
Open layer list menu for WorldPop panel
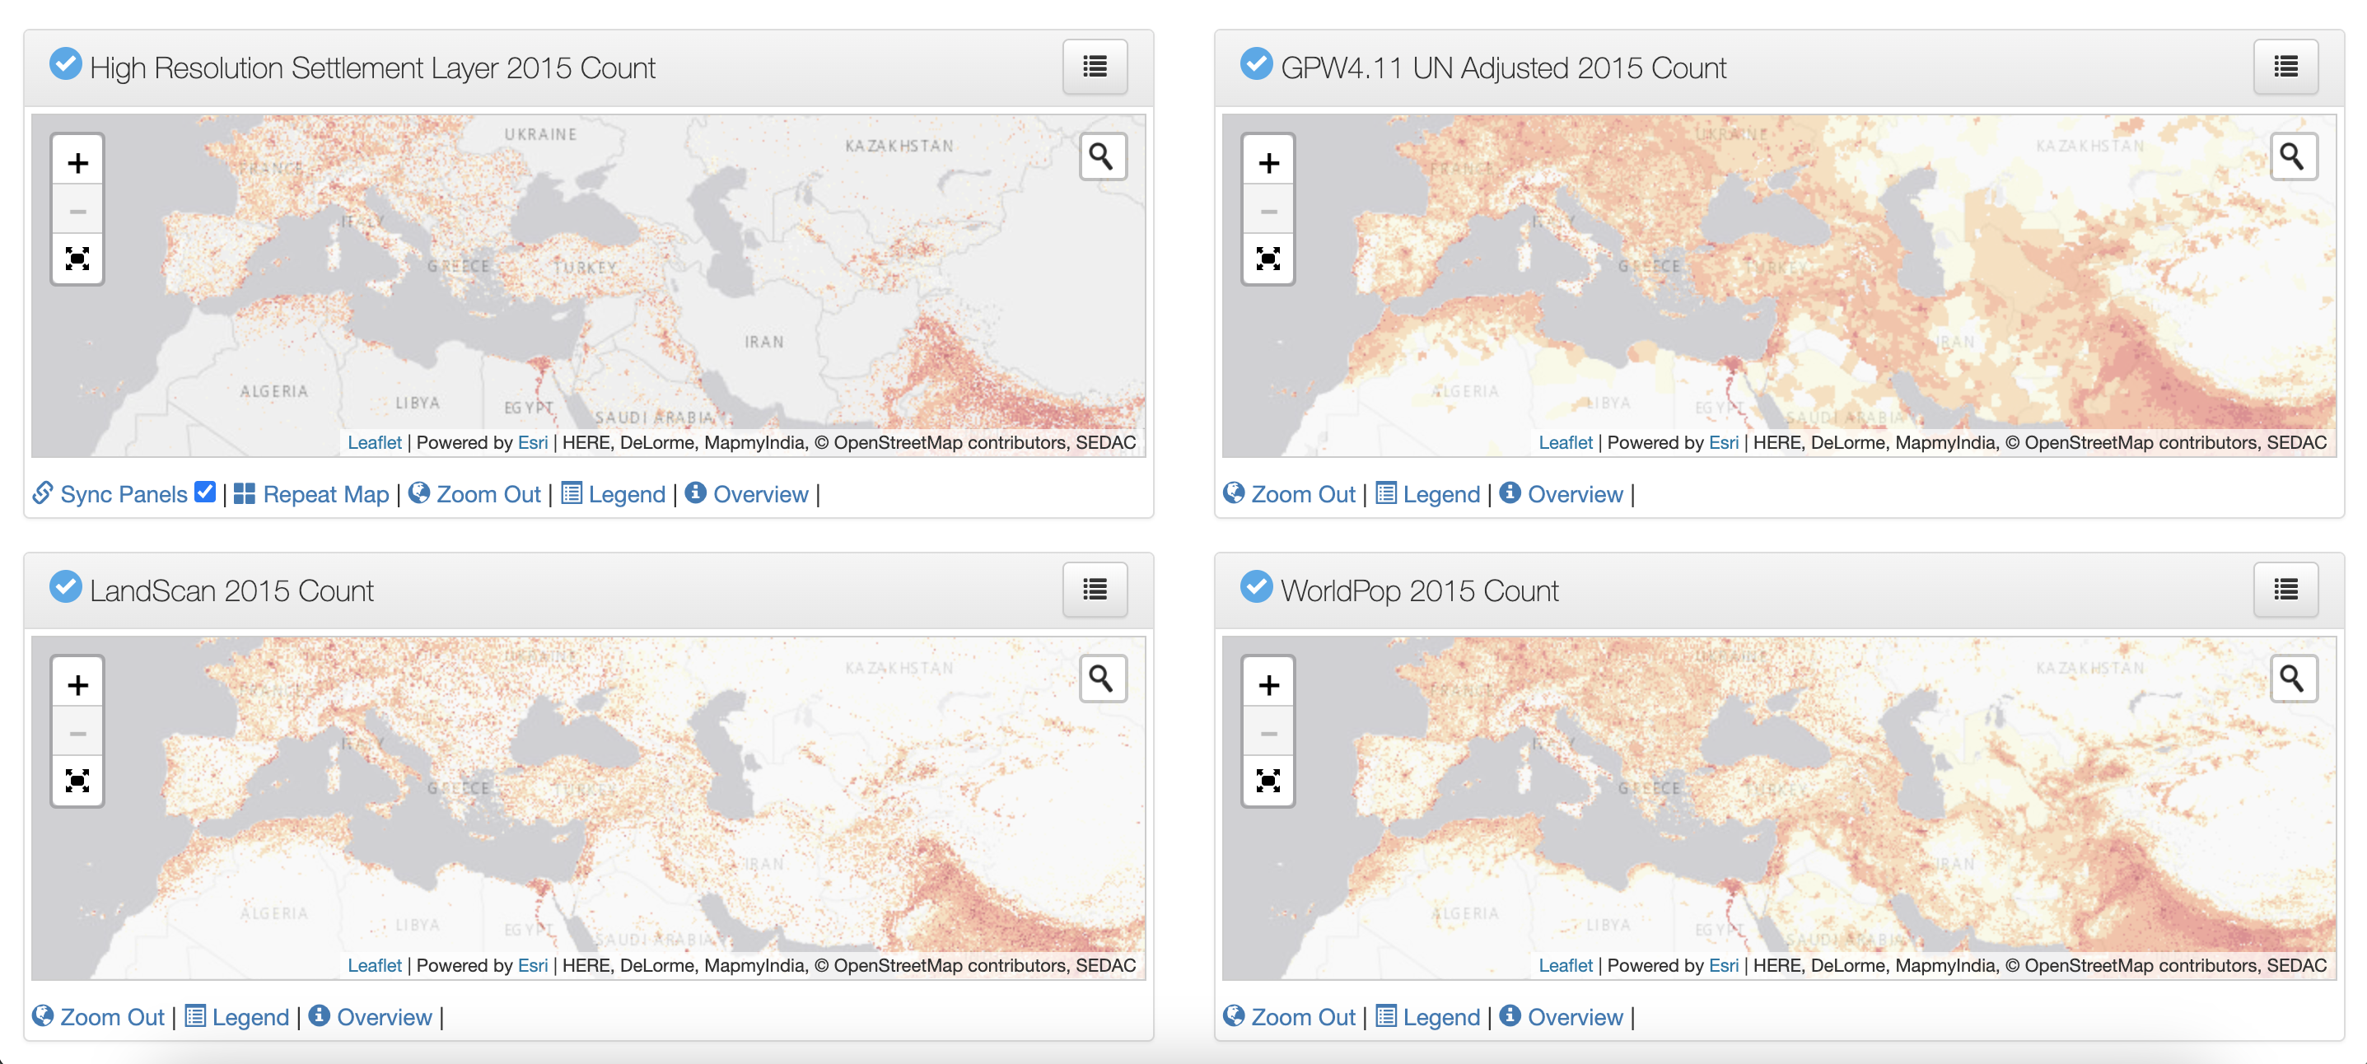point(2285,589)
